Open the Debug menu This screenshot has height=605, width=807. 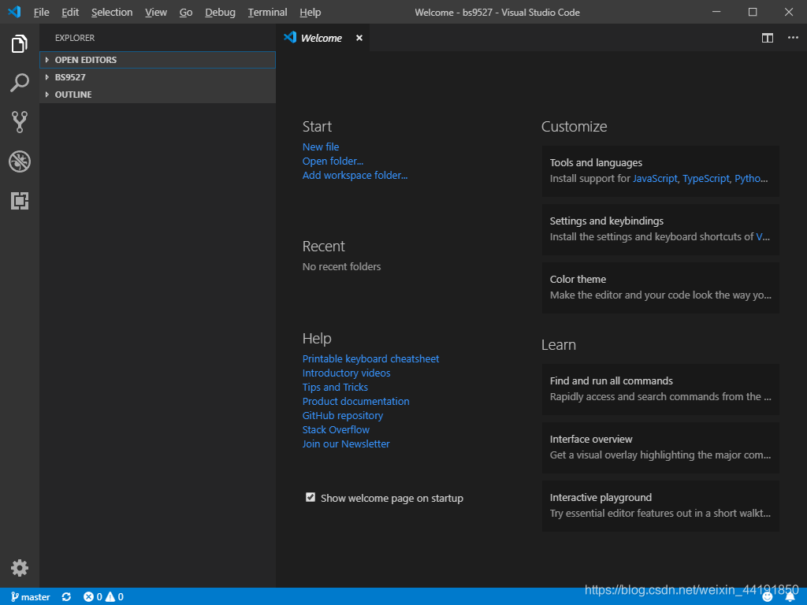(x=221, y=13)
